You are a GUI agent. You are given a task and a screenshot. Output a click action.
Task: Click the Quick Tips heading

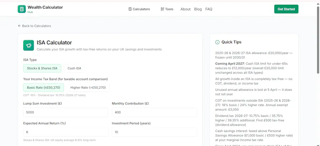[x=232, y=42]
